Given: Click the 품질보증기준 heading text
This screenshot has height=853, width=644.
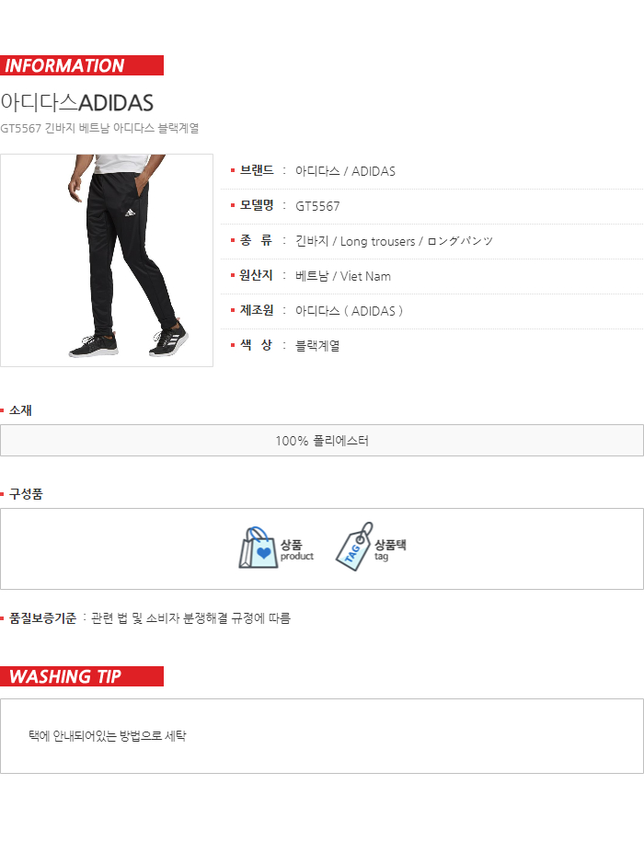Looking at the screenshot, I should (x=43, y=618).
